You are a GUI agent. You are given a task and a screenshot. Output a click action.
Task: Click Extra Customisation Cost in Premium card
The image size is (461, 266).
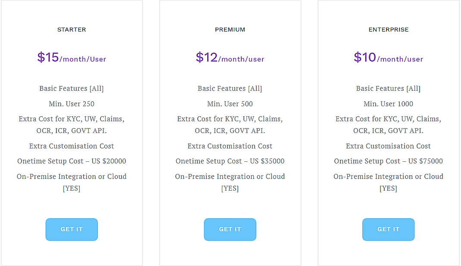click(x=230, y=146)
